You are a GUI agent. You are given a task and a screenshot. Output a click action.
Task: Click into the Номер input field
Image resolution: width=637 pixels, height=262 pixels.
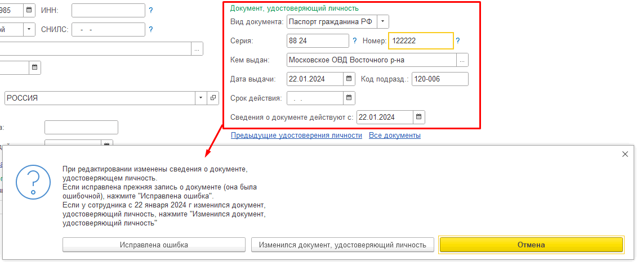coord(421,40)
